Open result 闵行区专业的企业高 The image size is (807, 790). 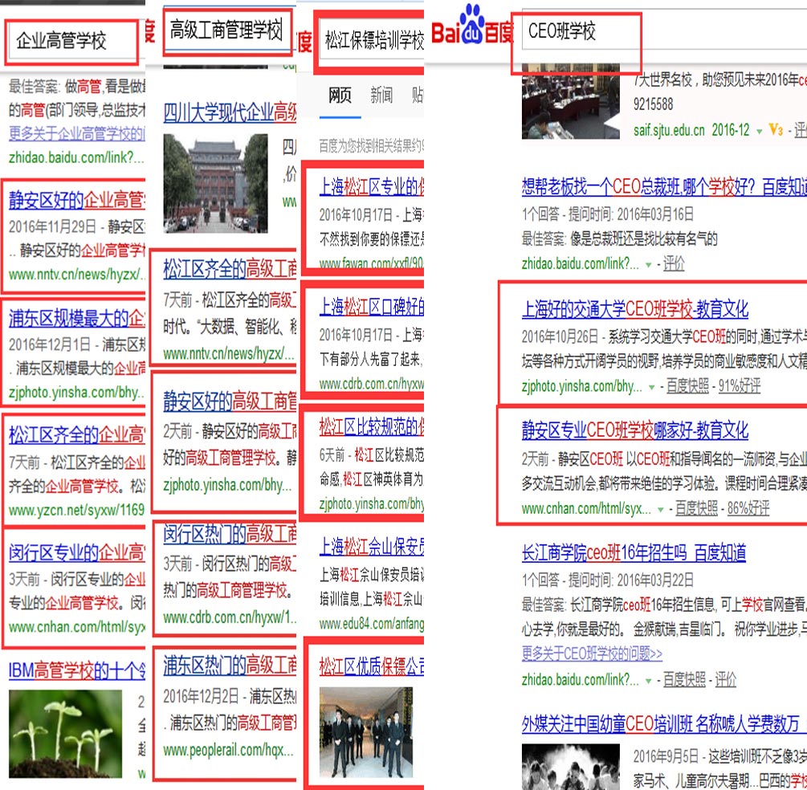click(x=77, y=552)
